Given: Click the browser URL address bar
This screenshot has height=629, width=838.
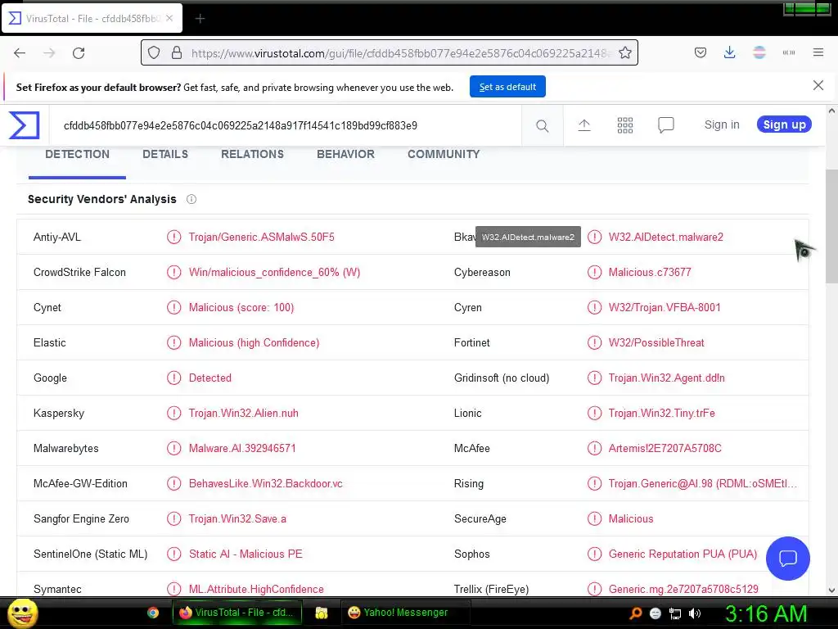Looking at the screenshot, I should (x=389, y=52).
